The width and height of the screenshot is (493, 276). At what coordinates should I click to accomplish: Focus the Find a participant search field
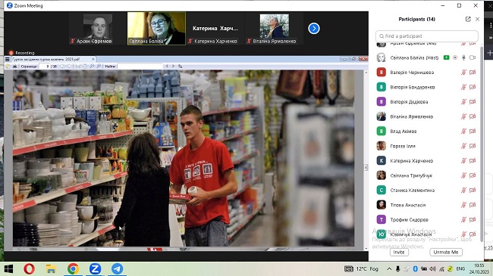(427, 36)
